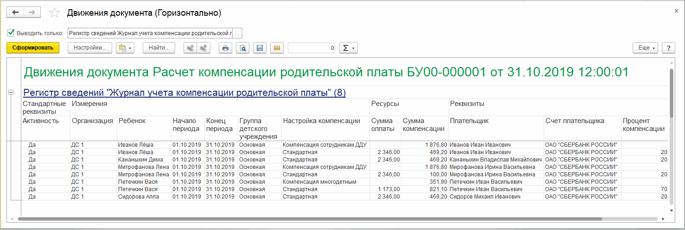Collapse all groups in the report

pos(190,48)
